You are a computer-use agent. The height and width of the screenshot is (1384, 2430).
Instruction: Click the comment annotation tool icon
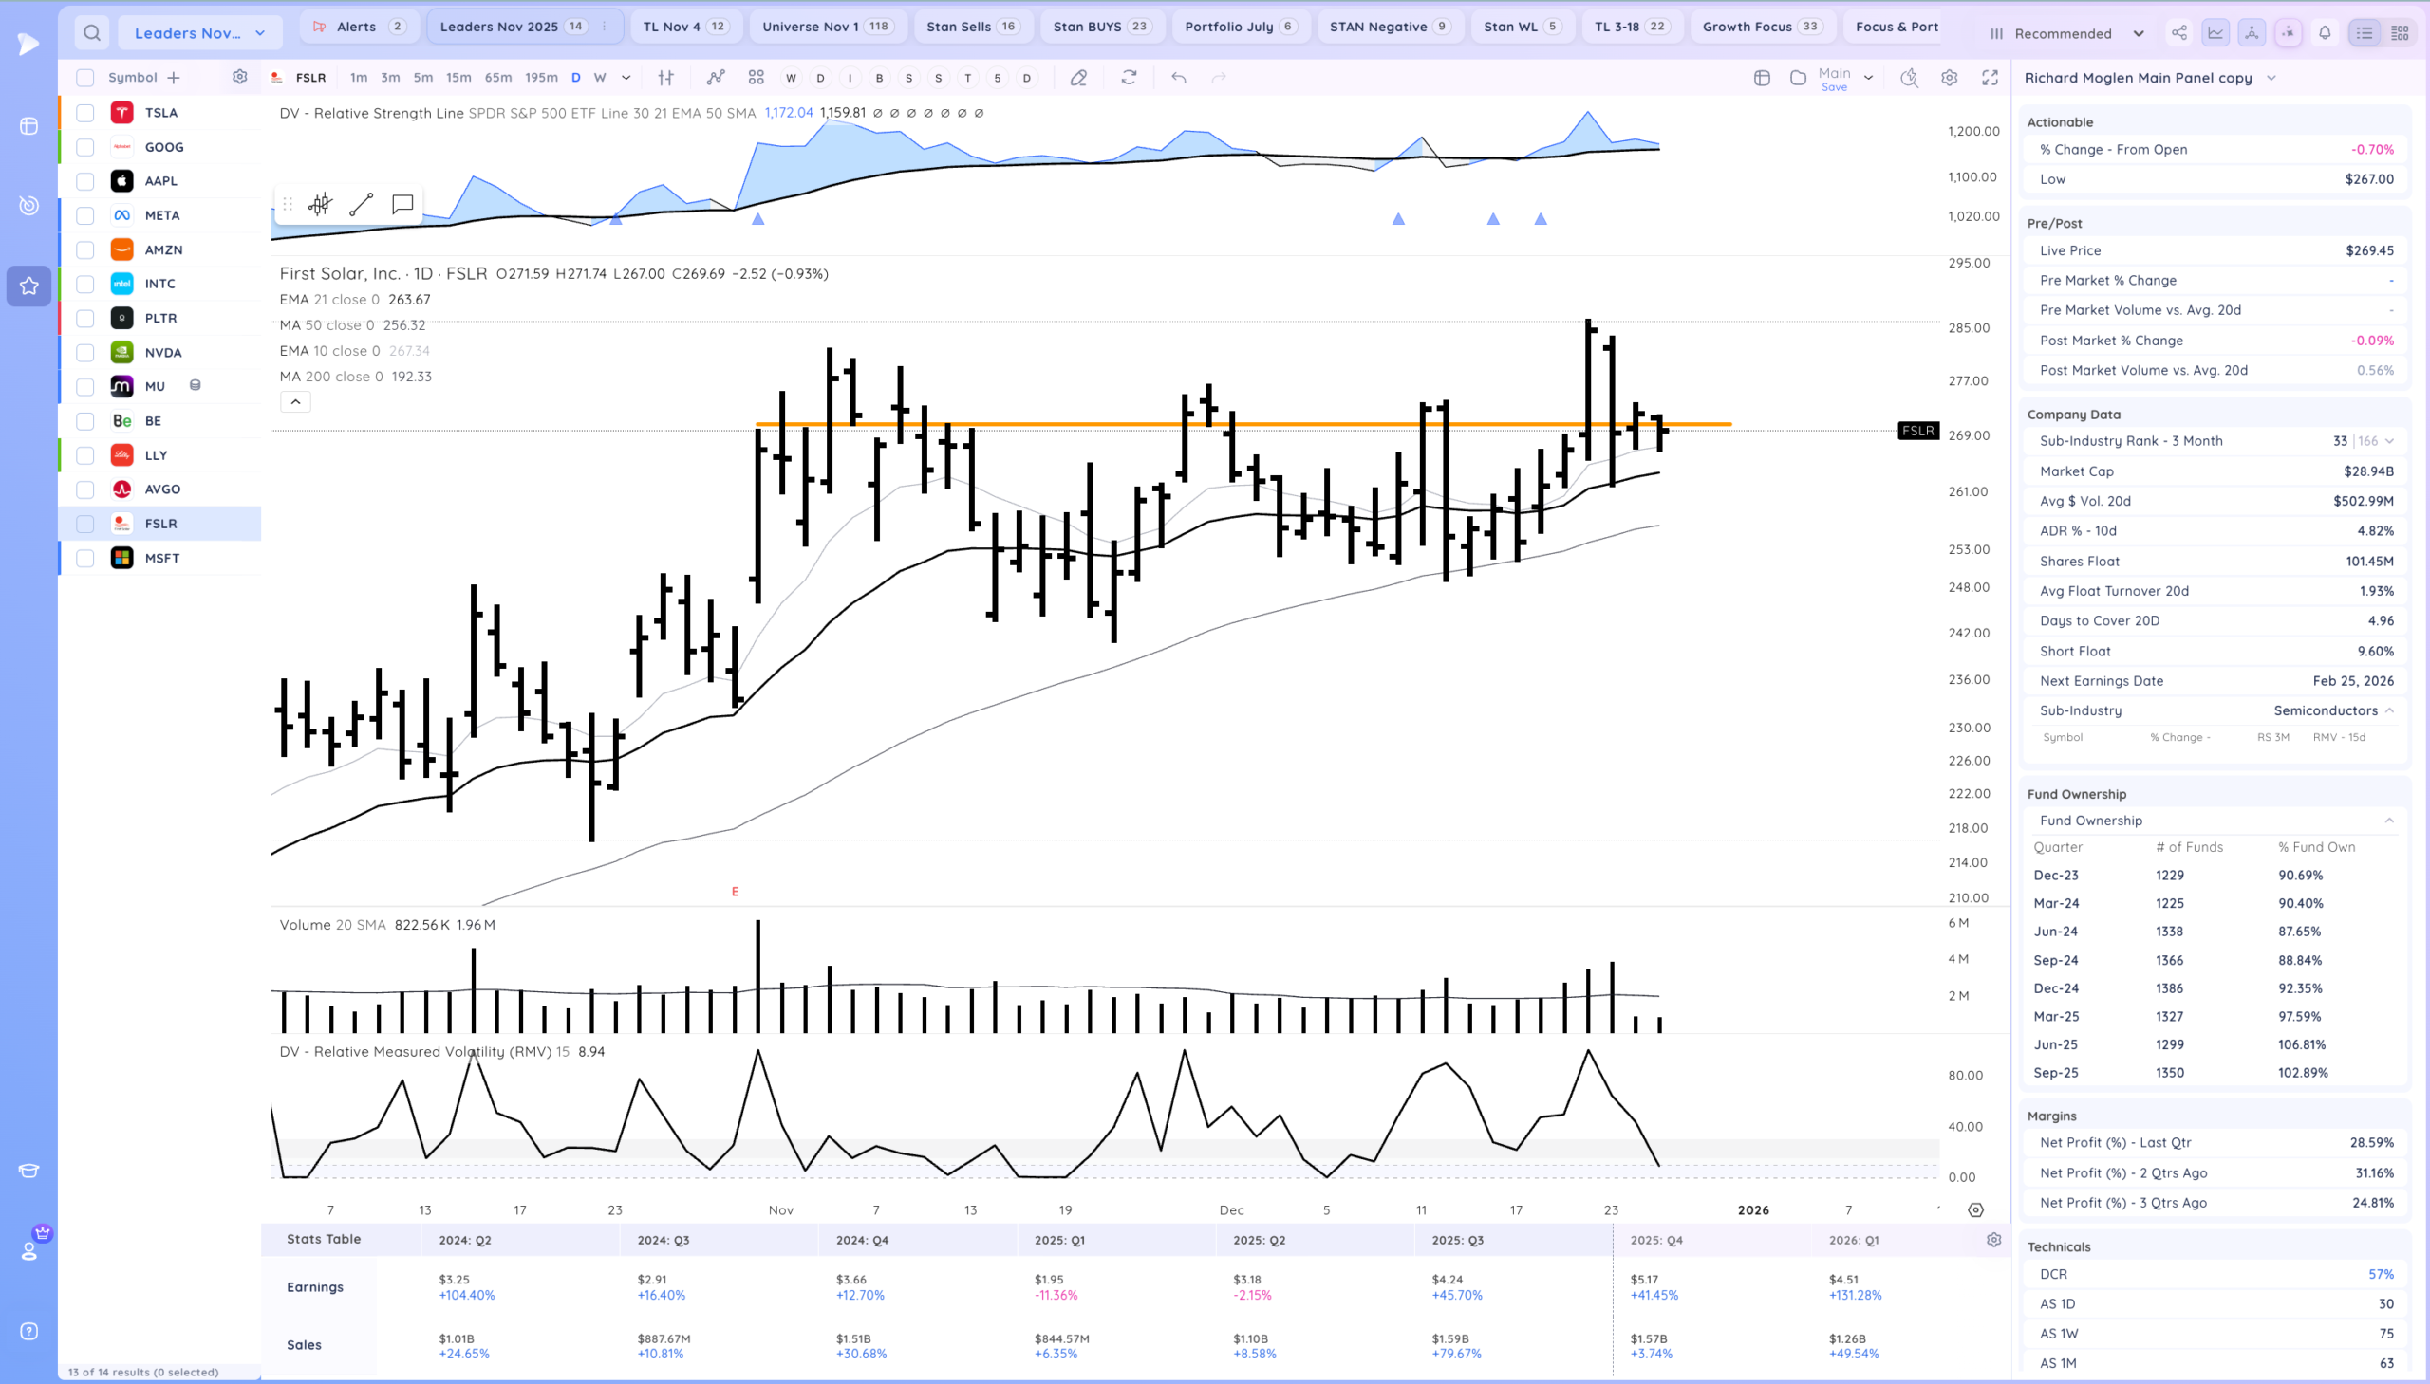pos(402,204)
